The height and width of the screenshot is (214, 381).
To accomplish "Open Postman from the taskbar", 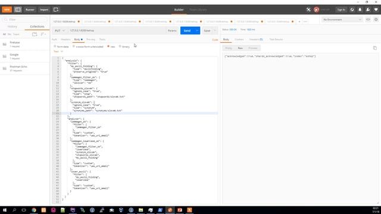I will tap(170, 210).
